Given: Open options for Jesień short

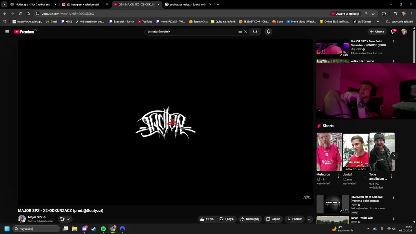Looking at the screenshot, I should click(x=365, y=176).
